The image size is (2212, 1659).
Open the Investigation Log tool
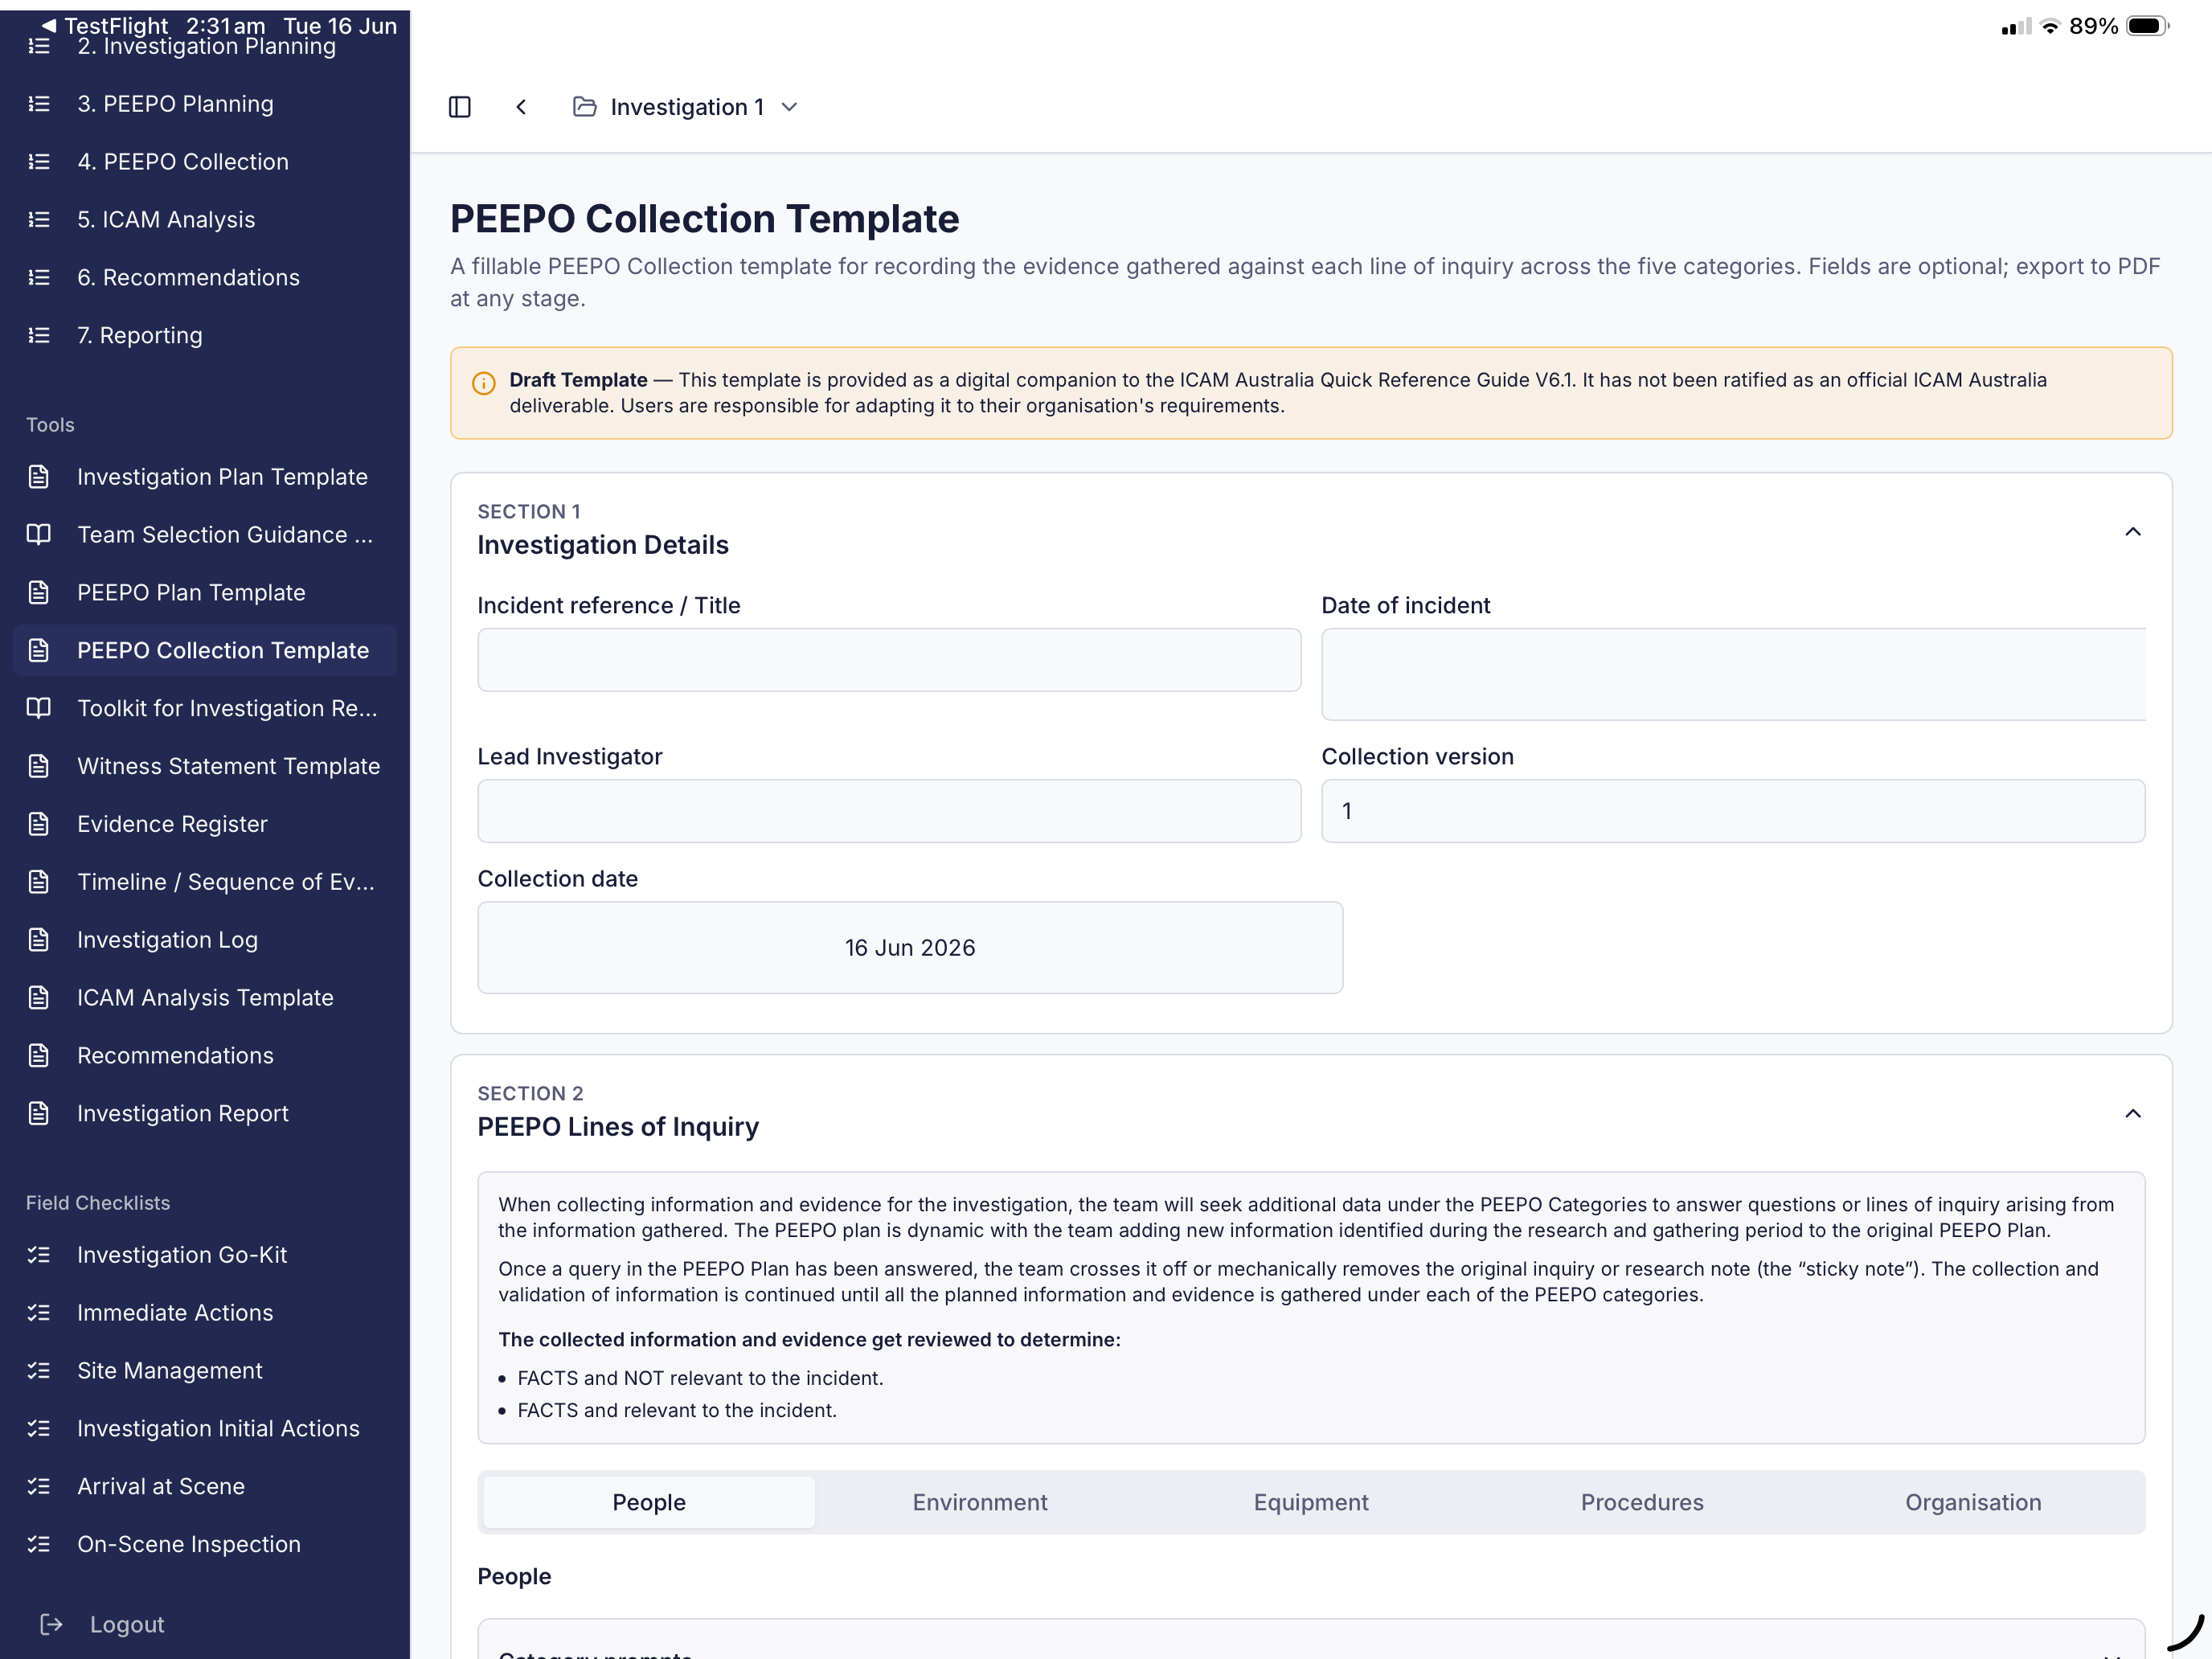pos(205,940)
